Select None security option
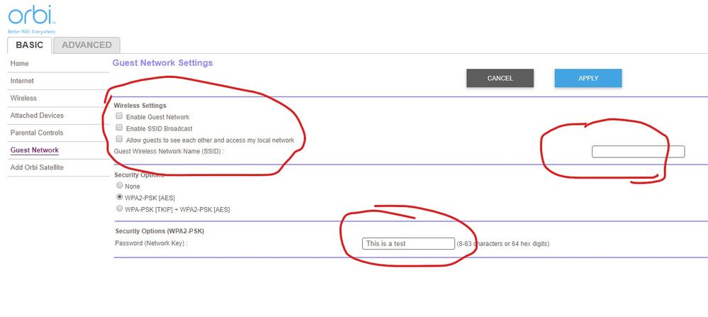Image resolution: width=708 pixels, height=317 pixels. pos(120,185)
